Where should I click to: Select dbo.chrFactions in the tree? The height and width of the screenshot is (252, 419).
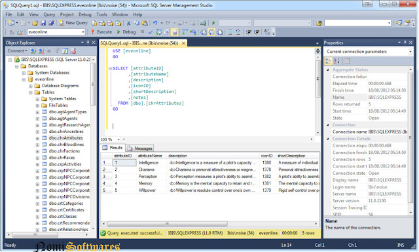click(64, 151)
